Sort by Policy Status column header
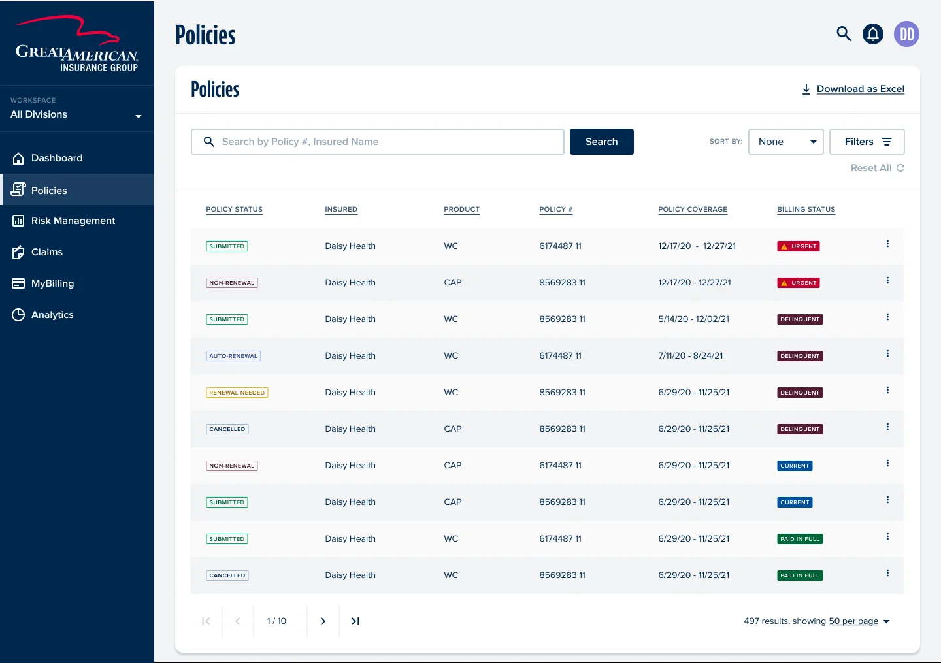 coord(234,210)
